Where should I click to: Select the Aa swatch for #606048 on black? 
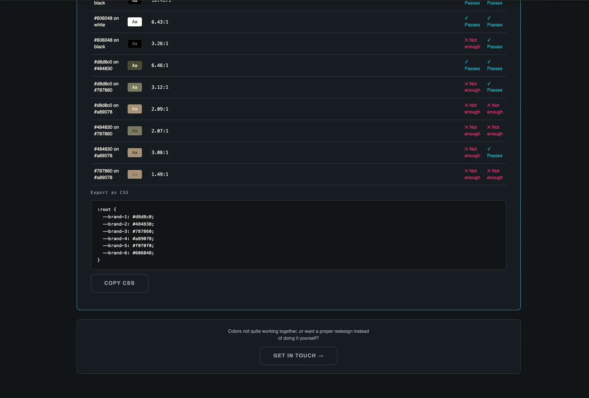(135, 44)
